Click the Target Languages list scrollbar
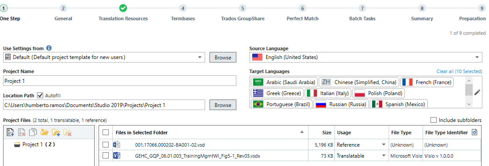This screenshot has width=489, height=166. (469, 92)
